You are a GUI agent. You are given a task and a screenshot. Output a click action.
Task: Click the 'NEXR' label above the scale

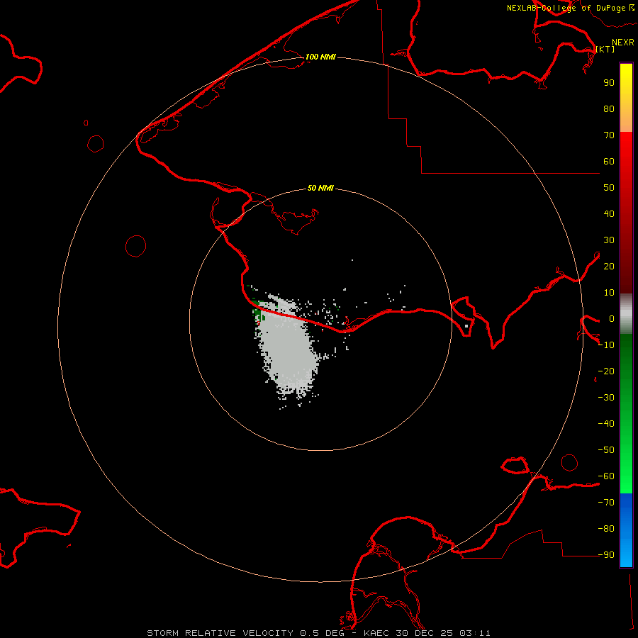click(x=623, y=43)
